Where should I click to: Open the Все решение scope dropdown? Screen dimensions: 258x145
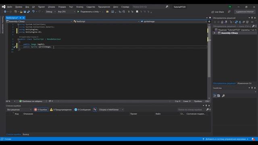click(x=19, y=110)
